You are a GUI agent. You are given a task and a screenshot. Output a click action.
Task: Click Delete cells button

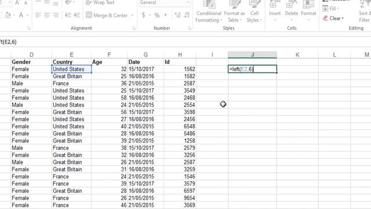[292, 10]
